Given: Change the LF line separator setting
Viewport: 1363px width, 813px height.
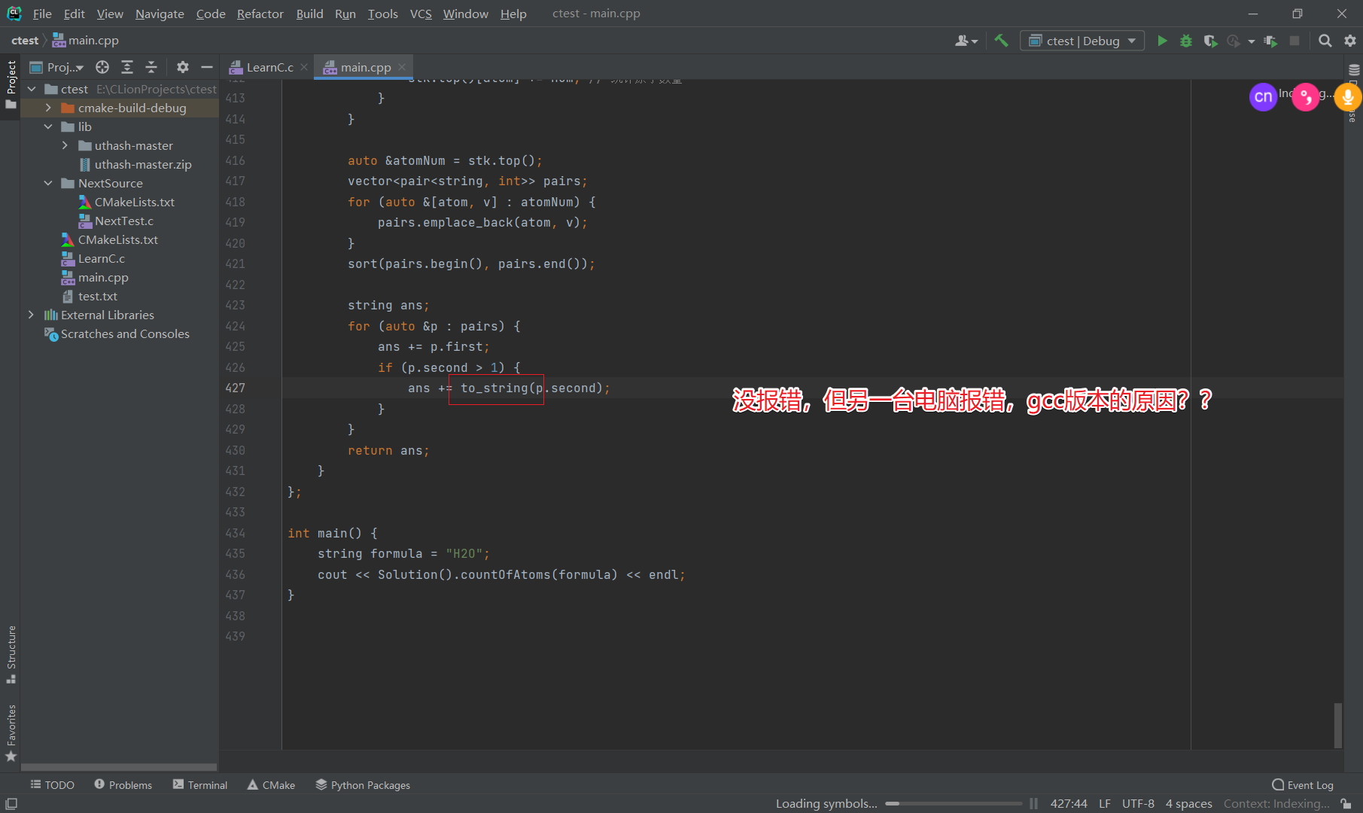Looking at the screenshot, I should click(1104, 803).
